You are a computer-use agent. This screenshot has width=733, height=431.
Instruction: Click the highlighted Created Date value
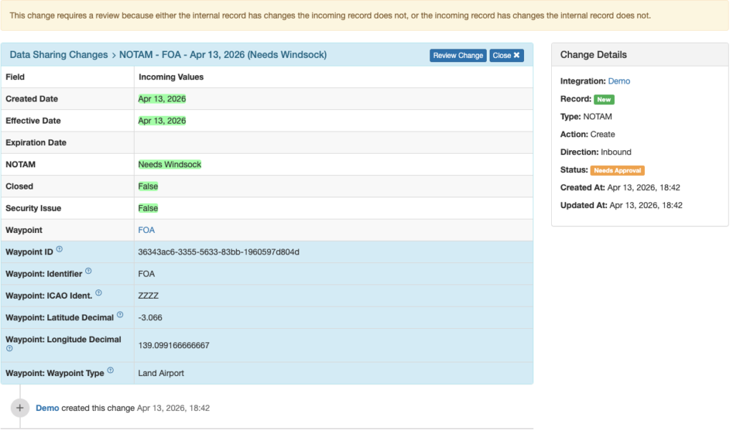coord(162,99)
